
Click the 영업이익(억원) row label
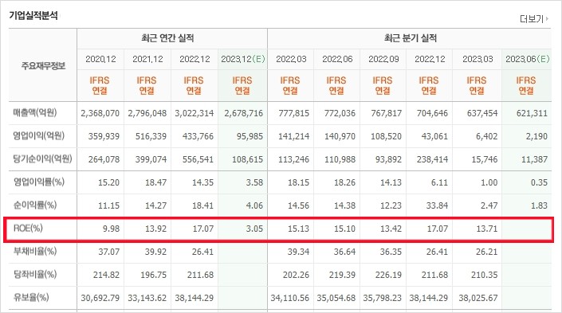39,135
